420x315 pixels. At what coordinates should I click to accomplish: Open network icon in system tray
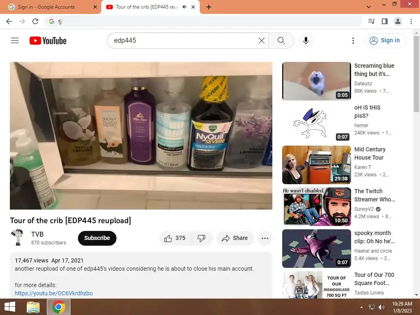(372, 307)
